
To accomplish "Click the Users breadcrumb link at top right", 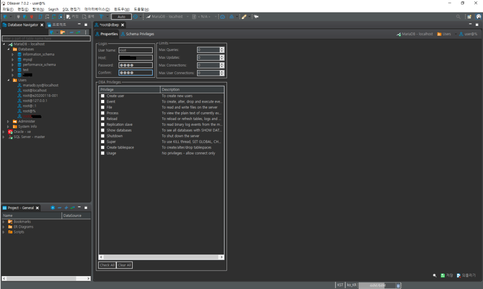I will point(444,34).
